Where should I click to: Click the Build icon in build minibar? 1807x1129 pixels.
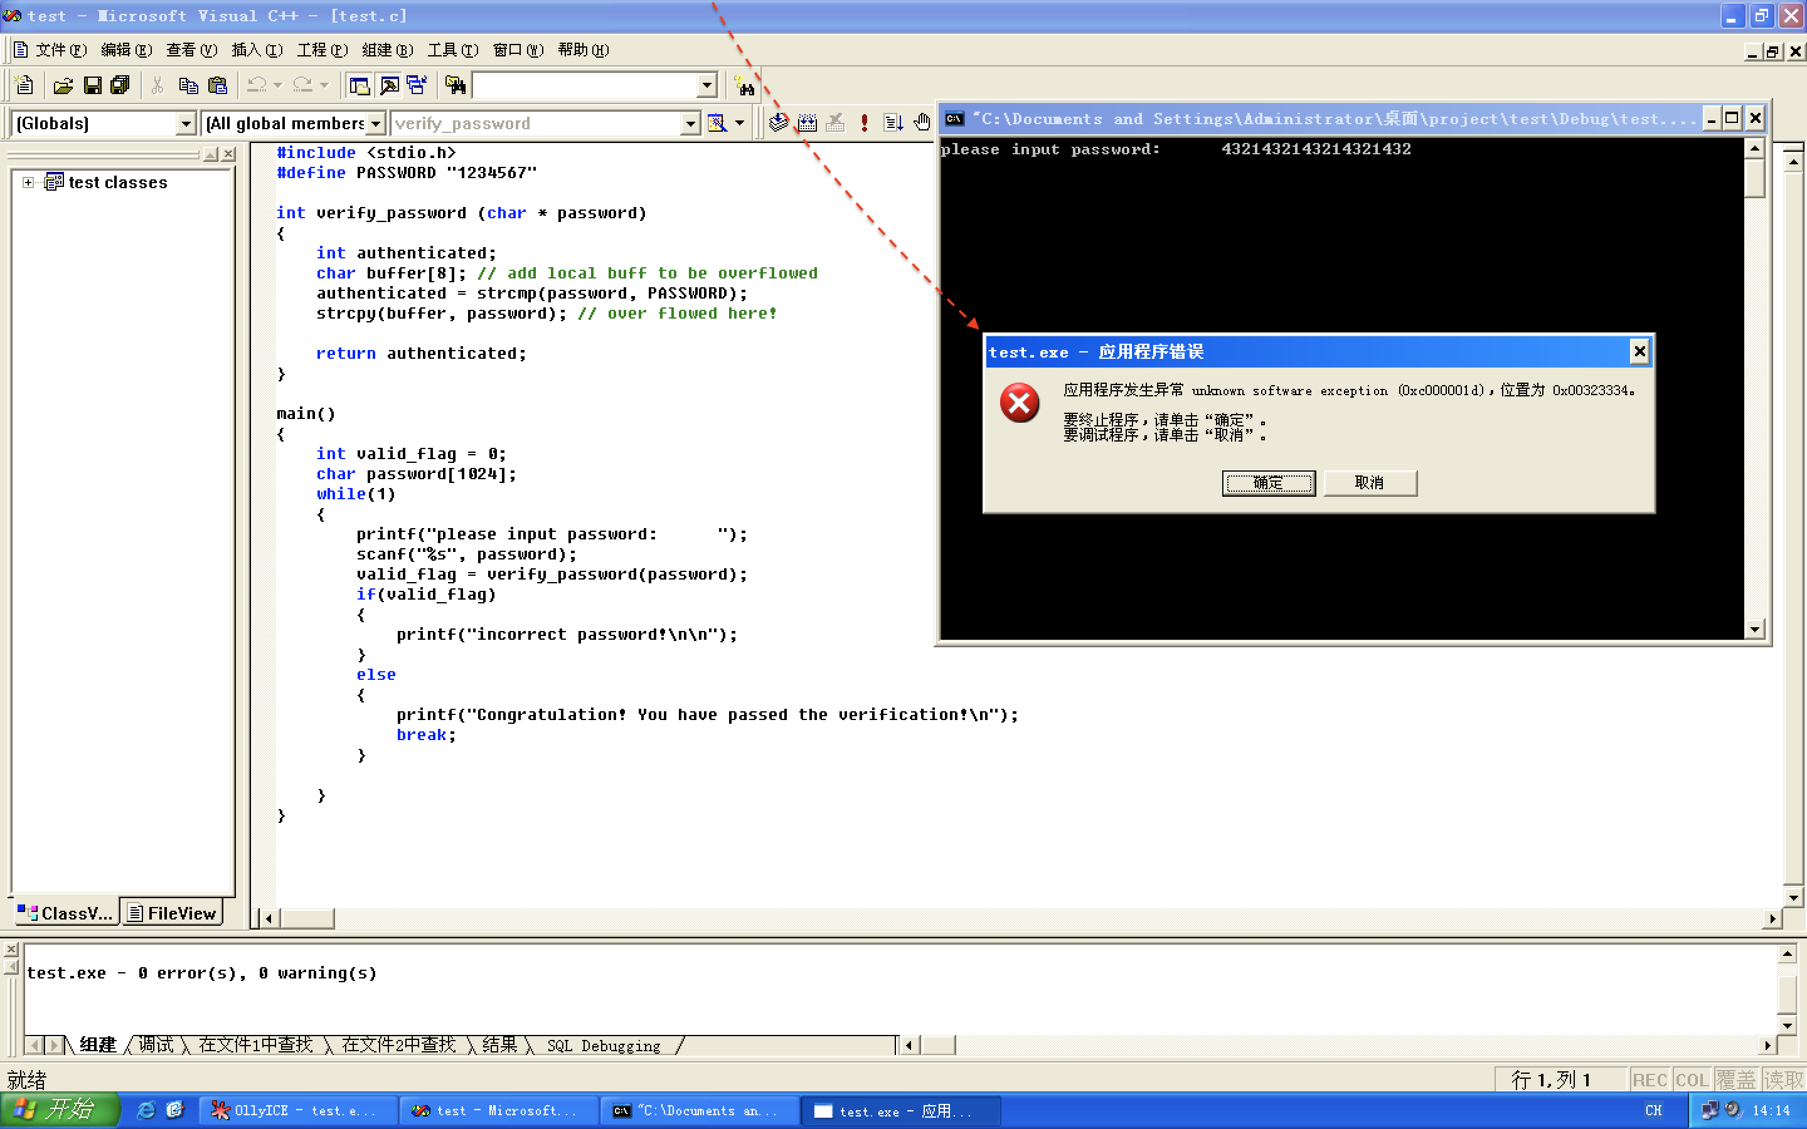pos(807,122)
